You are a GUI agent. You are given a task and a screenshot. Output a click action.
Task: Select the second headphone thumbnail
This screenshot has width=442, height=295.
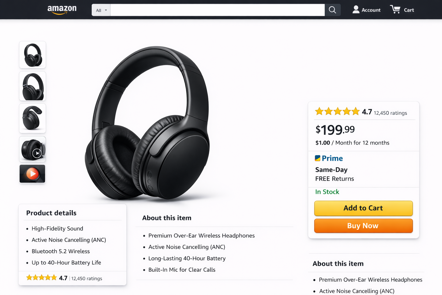click(33, 86)
